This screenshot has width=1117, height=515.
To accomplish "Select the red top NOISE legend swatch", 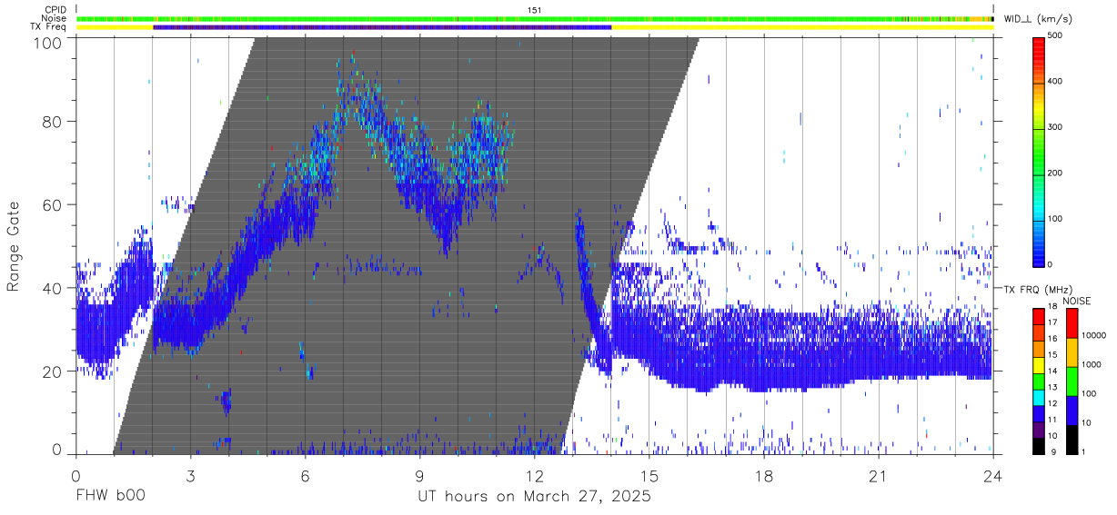I will click(1072, 322).
